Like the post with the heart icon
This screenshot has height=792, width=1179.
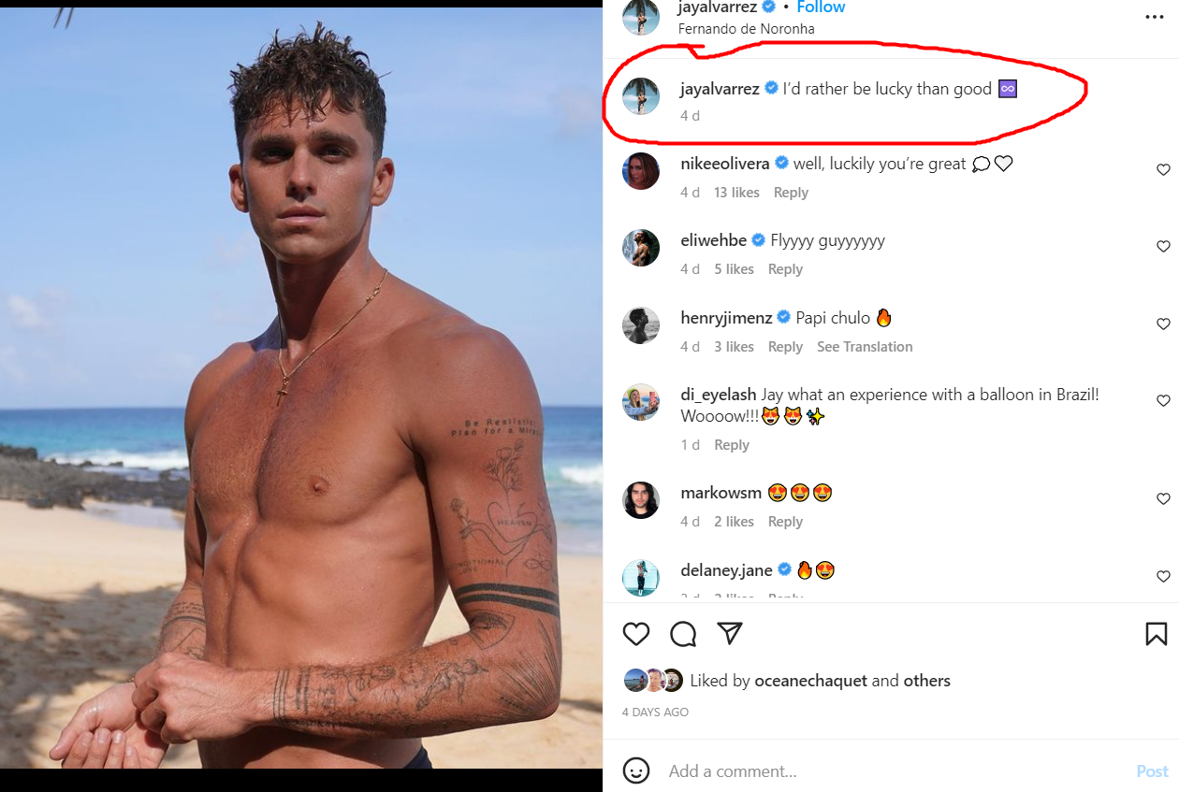pos(636,634)
